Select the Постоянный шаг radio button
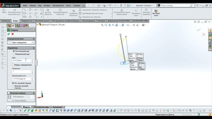The width and height of the screenshot is (212, 119). 14,51
